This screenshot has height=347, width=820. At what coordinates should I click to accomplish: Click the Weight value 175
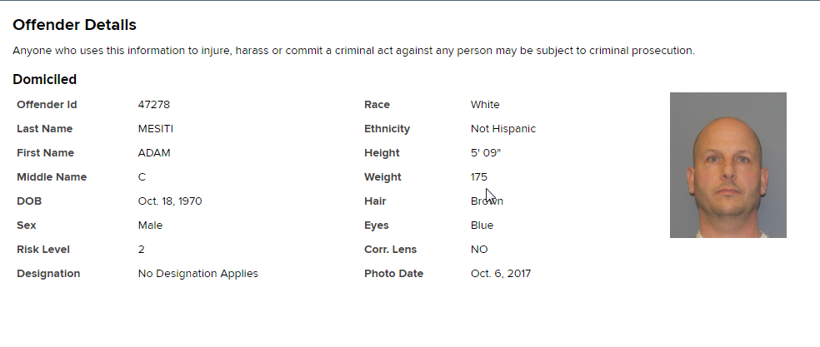click(x=478, y=176)
